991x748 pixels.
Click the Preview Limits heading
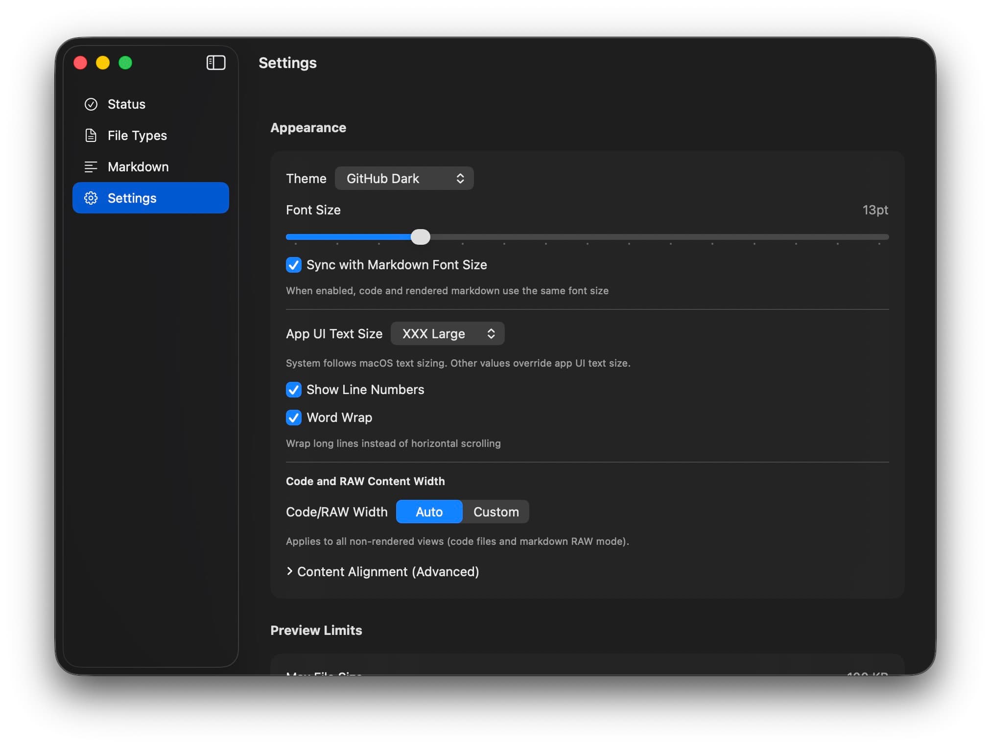pos(316,631)
